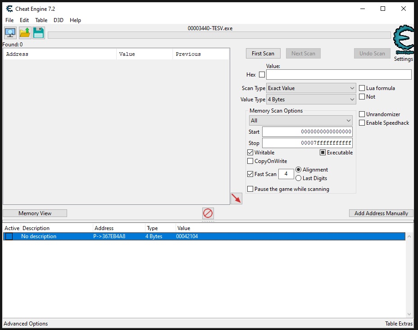Viewport: 418px width, 330px height.
Task: Click the Start address field
Action: pyautogui.click(x=307, y=132)
